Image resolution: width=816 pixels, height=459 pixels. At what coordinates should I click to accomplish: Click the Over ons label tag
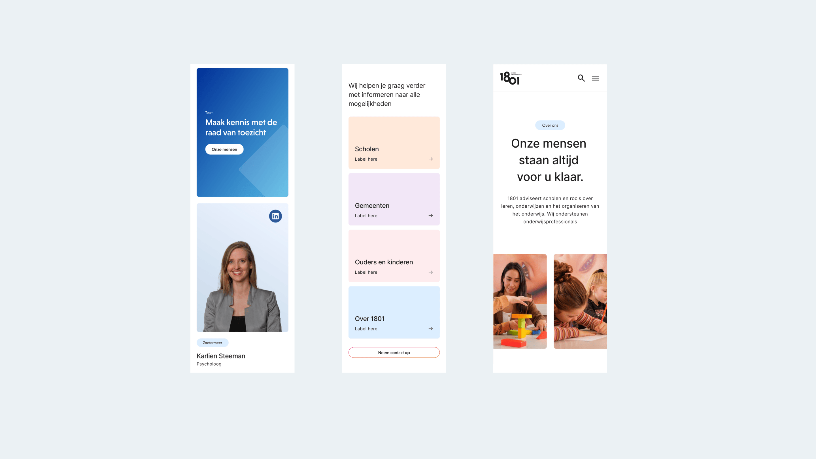[549, 124]
